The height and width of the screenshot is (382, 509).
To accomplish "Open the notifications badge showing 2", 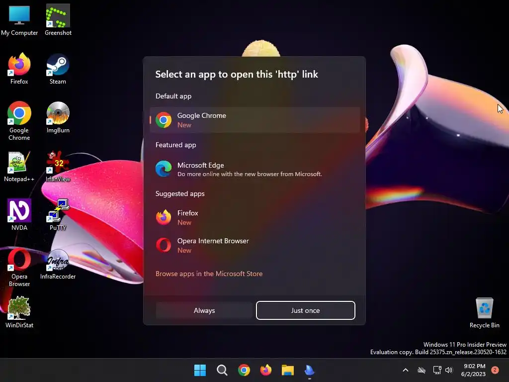I will tap(495, 370).
